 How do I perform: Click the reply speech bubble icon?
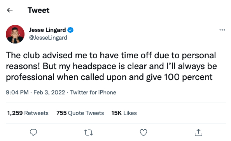pyautogui.click(x=33, y=132)
